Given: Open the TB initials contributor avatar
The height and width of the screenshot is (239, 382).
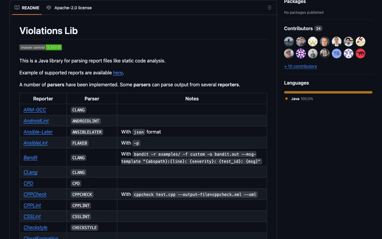Looking at the screenshot, I should [x=337, y=53].
